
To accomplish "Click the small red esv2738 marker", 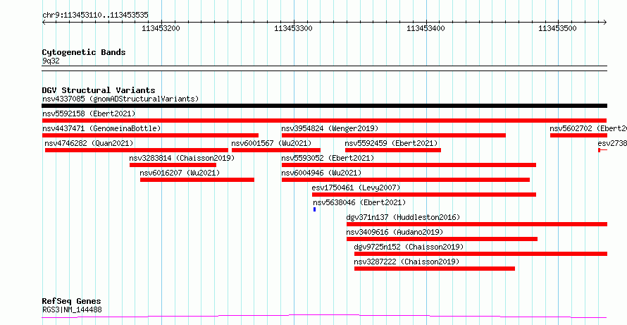I will point(602,150).
